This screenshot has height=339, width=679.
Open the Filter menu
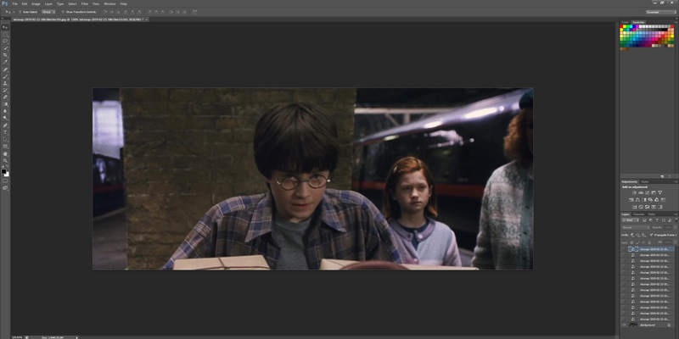[84, 3]
